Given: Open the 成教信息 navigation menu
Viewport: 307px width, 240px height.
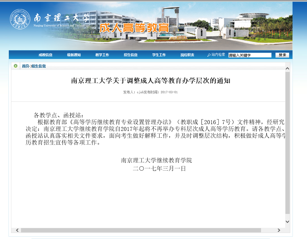Looking at the screenshot, I should [45, 55].
